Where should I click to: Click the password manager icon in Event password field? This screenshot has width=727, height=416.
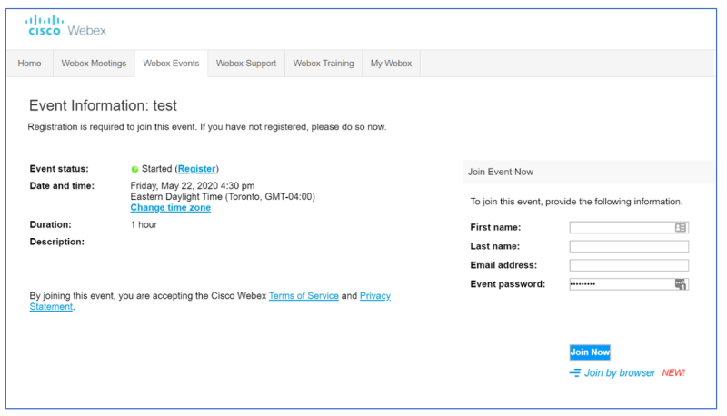[680, 284]
